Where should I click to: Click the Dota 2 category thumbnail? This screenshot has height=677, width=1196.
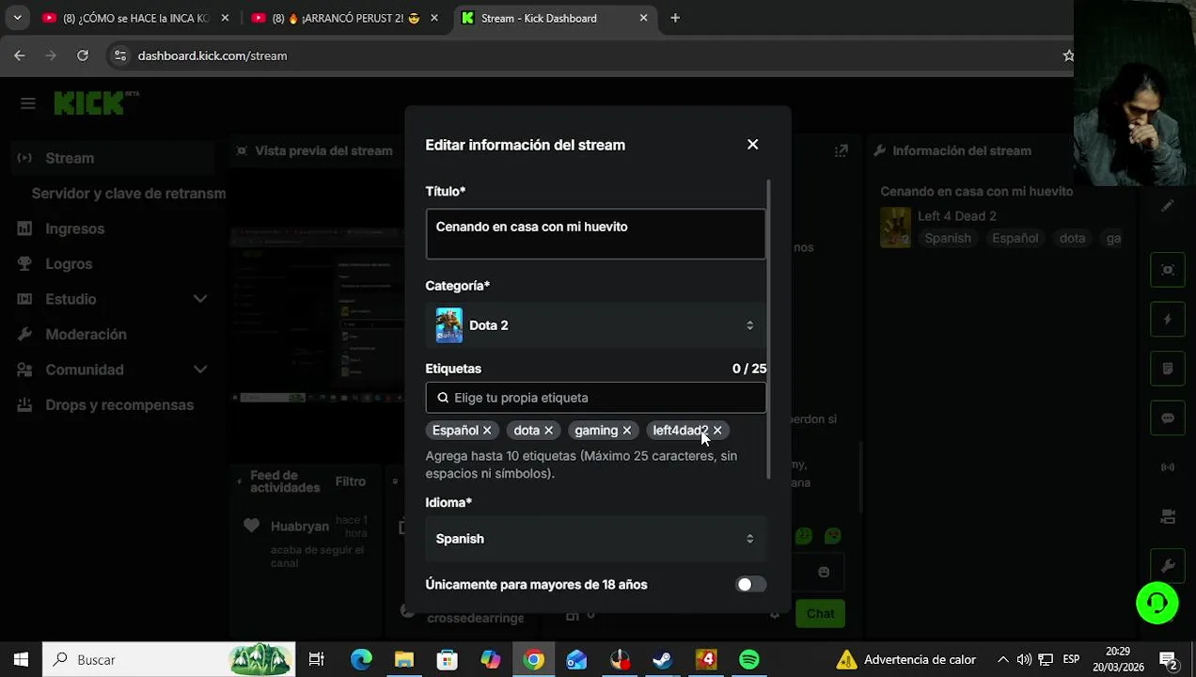click(448, 325)
